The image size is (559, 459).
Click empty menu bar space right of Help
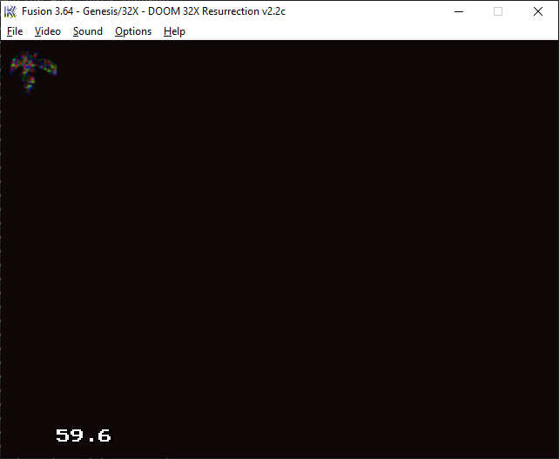[x=366, y=31]
